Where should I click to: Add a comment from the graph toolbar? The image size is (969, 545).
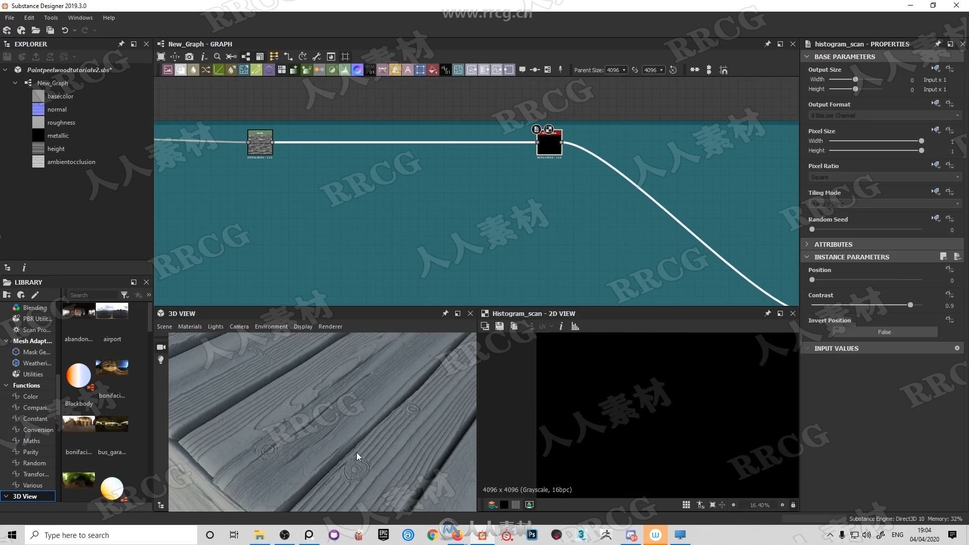(x=522, y=70)
